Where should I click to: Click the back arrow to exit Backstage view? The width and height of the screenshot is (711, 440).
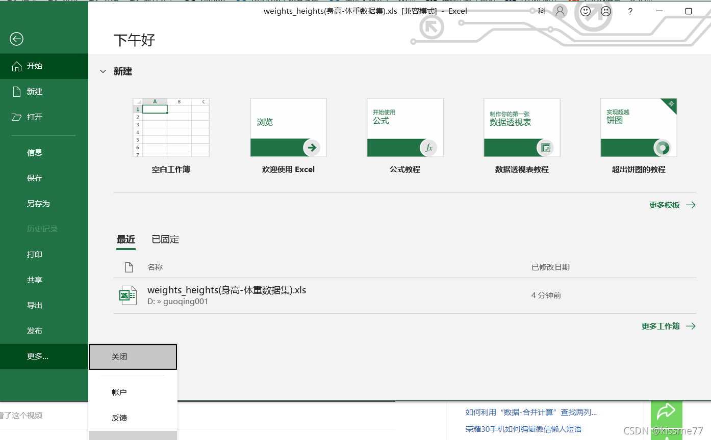pos(16,39)
